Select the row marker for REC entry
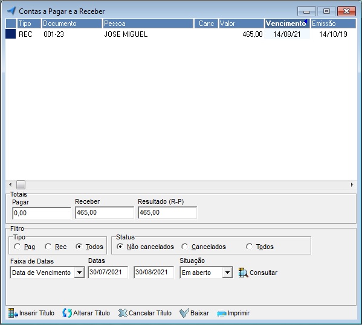This screenshot has width=362, height=325. [x=11, y=34]
